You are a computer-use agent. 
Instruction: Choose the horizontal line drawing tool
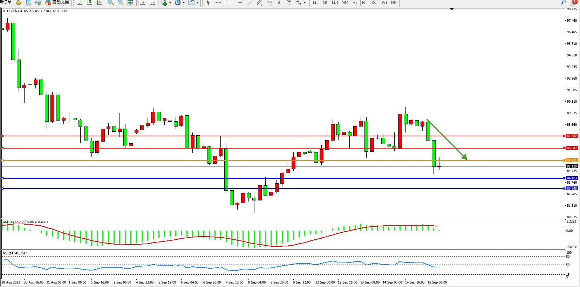pyautogui.click(x=240, y=3)
